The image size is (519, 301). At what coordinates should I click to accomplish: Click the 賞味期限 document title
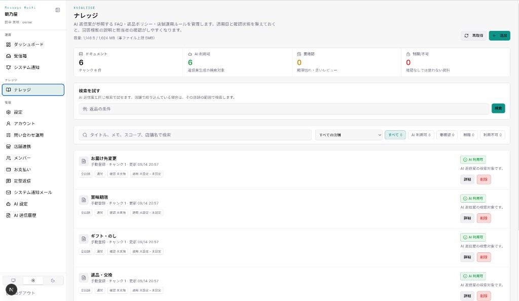tap(99, 198)
